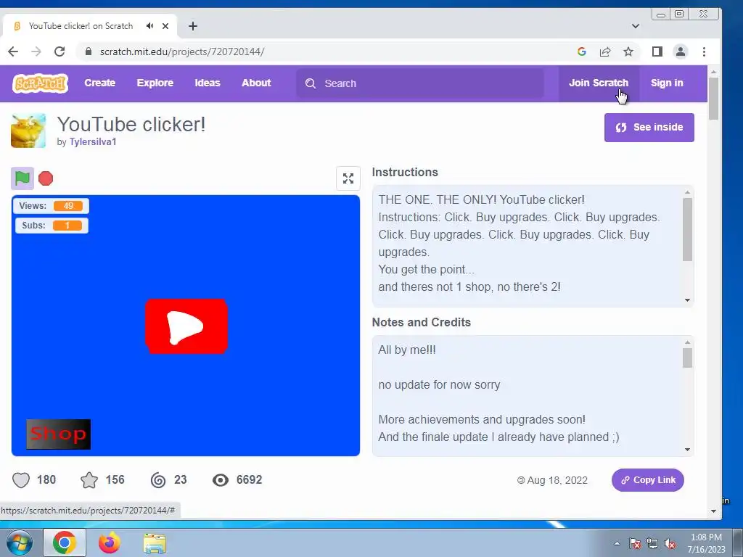The height and width of the screenshot is (557, 743).
Task: Open network tray icon
Action: (652, 544)
